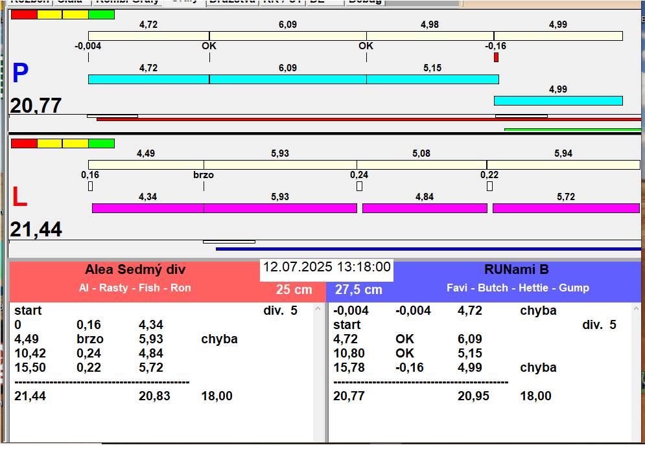Open the Družstva tab

[232, 2]
